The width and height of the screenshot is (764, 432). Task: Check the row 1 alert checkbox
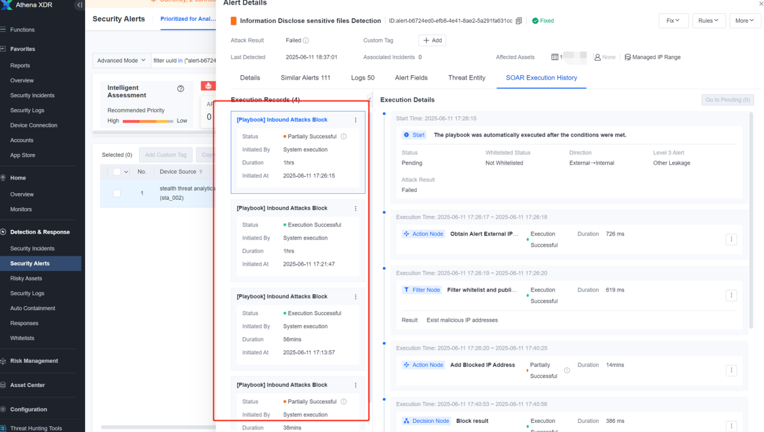tap(117, 193)
